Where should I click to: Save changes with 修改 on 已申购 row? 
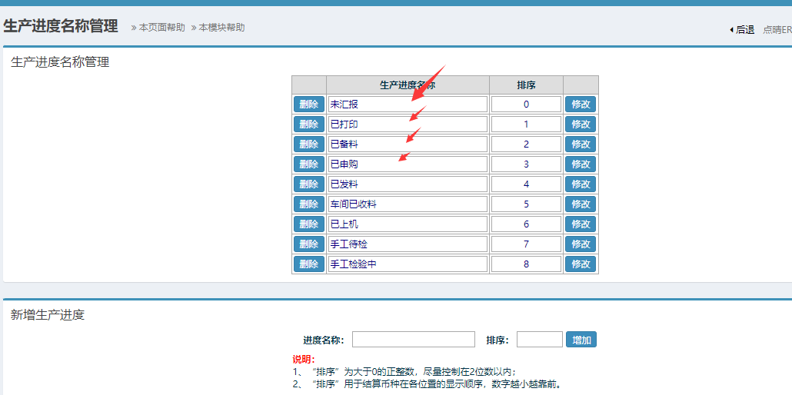click(x=581, y=164)
